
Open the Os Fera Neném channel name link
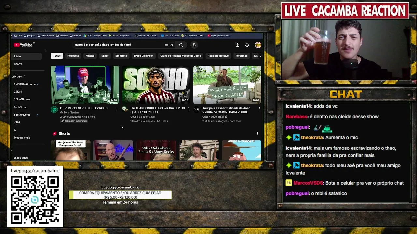[69, 112]
